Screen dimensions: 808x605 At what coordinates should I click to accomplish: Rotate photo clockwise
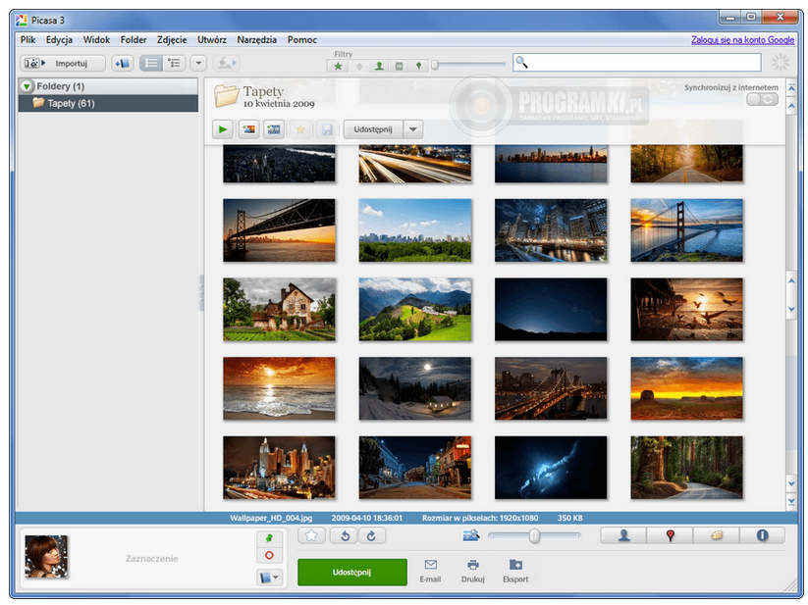click(x=371, y=536)
